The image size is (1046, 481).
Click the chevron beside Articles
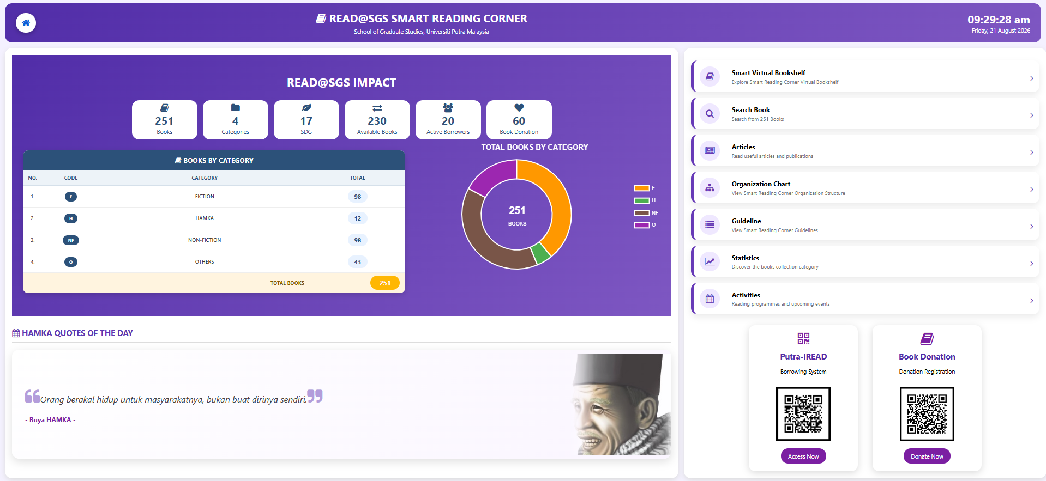[x=1031, y=153]
